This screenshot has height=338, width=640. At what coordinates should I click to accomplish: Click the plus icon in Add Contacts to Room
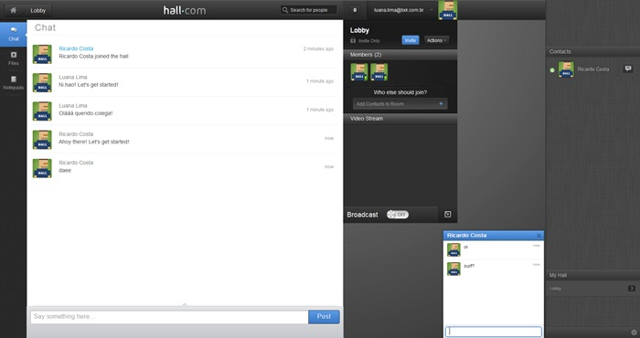(441, 104)
